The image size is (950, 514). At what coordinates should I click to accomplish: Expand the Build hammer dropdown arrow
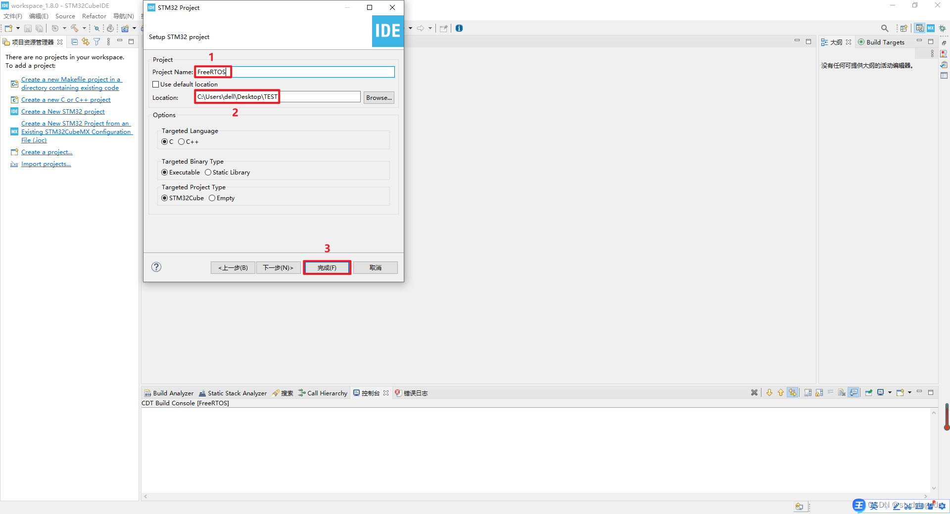[x=84, y=28]
